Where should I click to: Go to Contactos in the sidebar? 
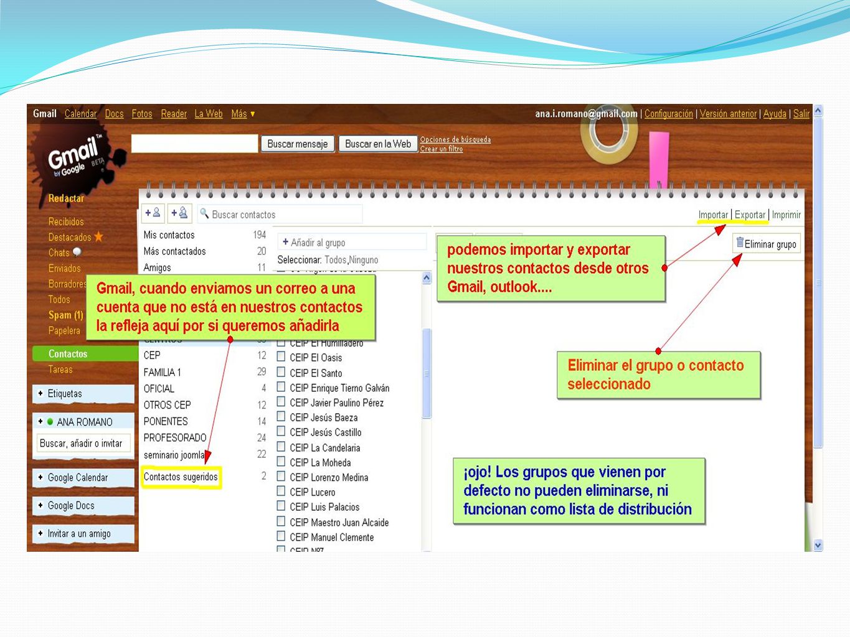point(68,353)
